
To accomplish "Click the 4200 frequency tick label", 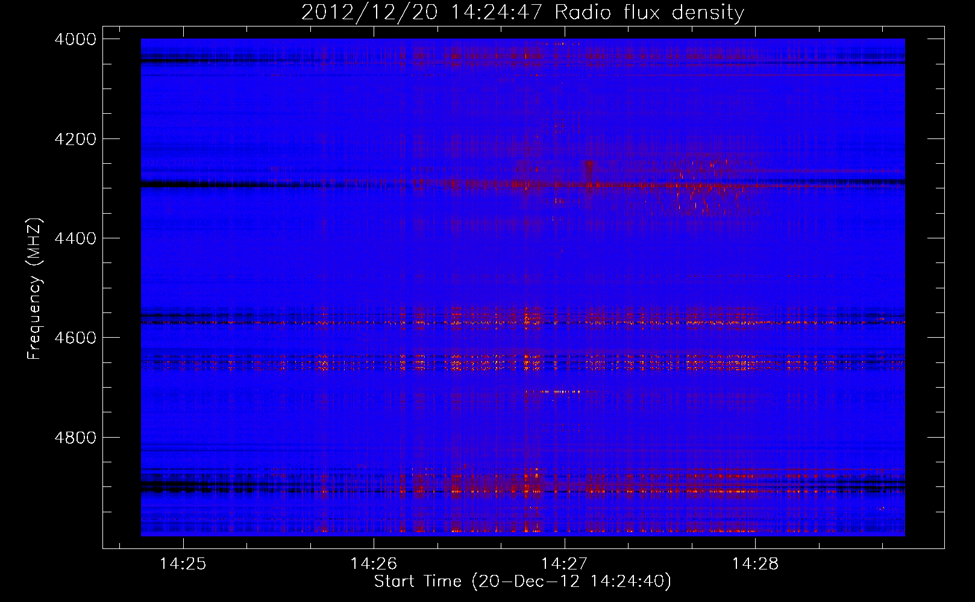I will point(75,139).
